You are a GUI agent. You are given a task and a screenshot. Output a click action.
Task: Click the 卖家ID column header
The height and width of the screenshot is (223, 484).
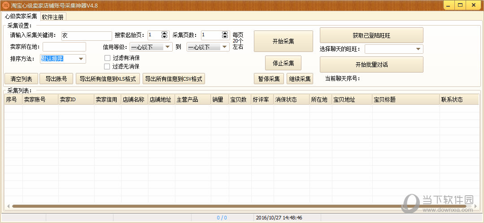(x=76, y=99)
